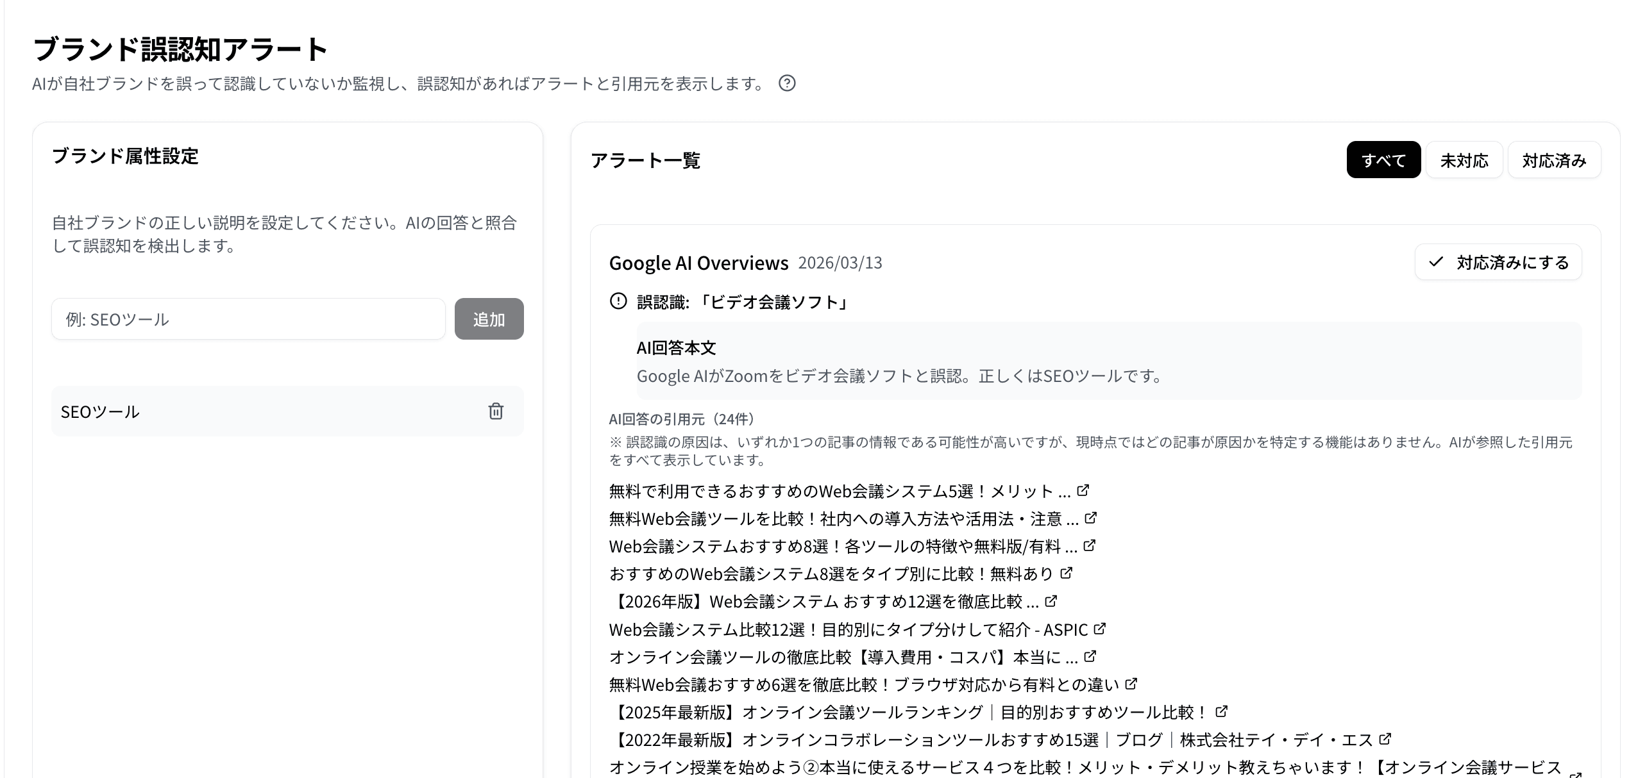This screenshot has height=778, width=1647.
Task: Select the すべて filter
Action: point(1383,160)
